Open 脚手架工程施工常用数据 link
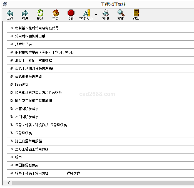 tap(33, 101)
